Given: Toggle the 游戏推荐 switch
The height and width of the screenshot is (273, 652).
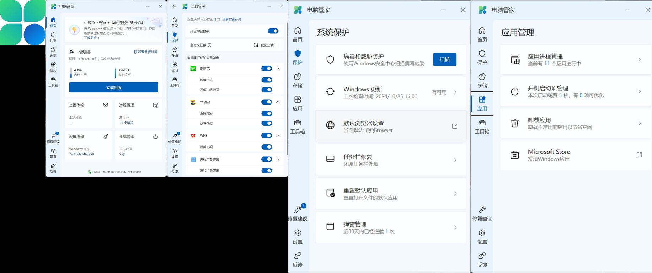Looking at the screenshot, I should 267,123.
